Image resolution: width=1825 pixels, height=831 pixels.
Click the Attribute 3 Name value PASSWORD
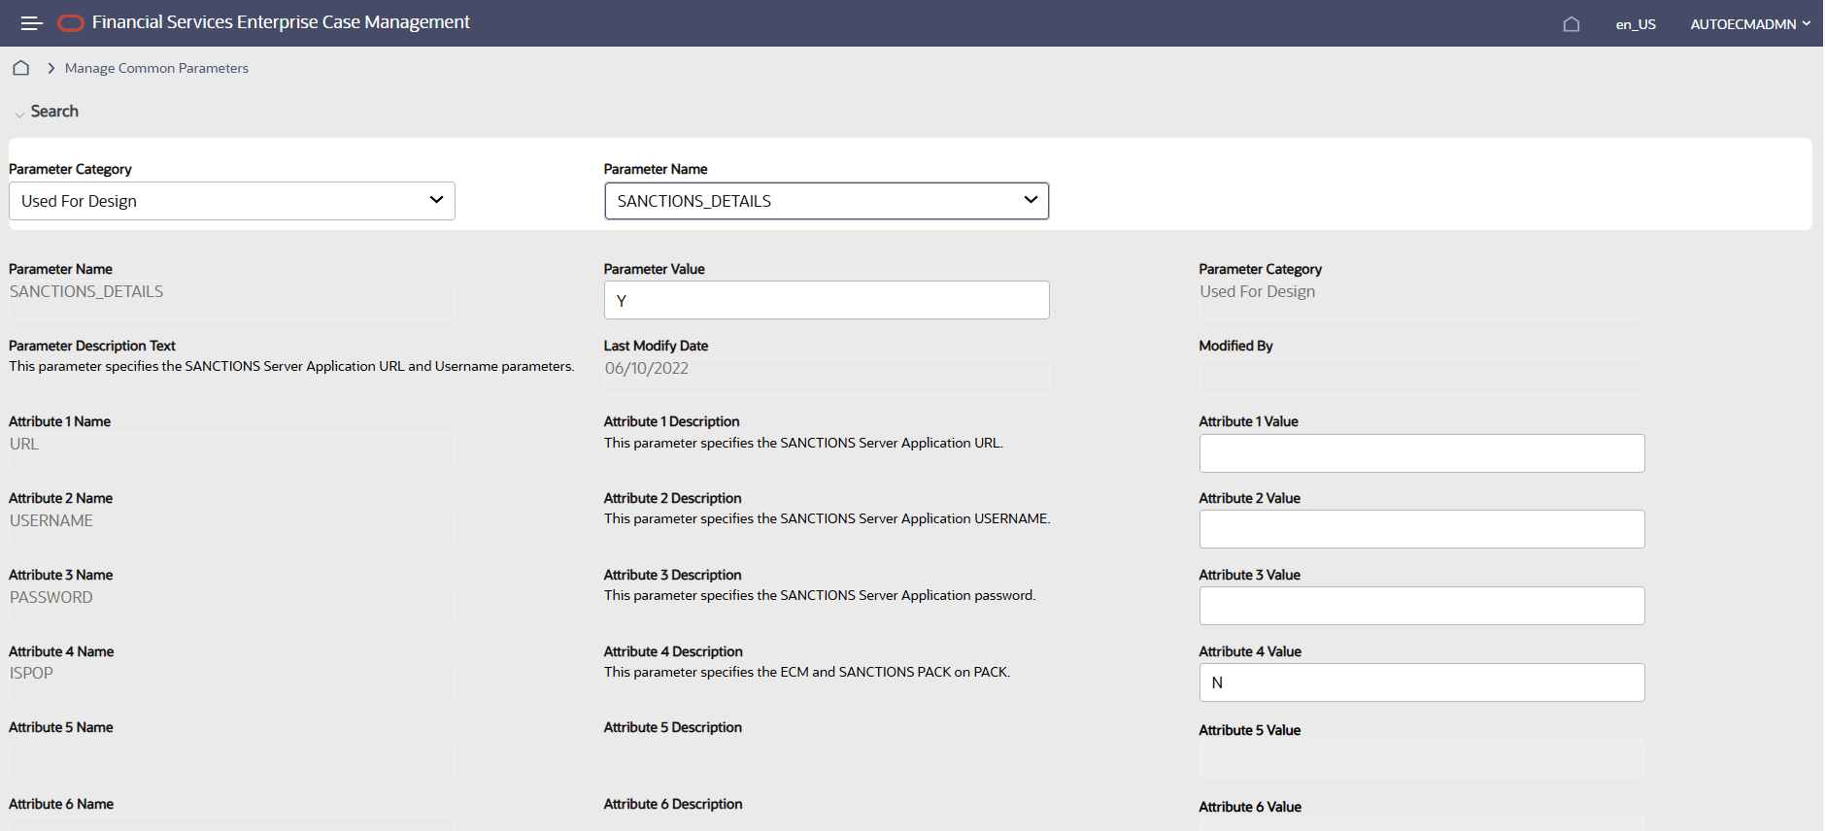(x=51, y=598)
